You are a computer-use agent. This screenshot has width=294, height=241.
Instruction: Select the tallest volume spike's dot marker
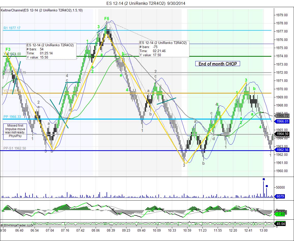click(264, 179)
